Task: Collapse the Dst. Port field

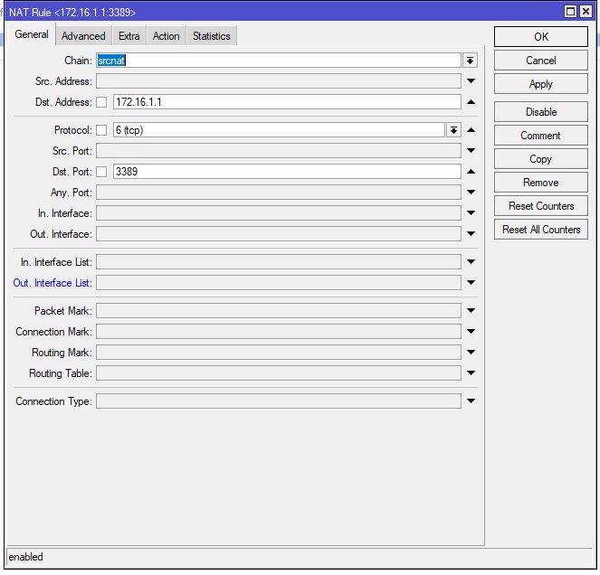Action: click(x=471, y=172)
